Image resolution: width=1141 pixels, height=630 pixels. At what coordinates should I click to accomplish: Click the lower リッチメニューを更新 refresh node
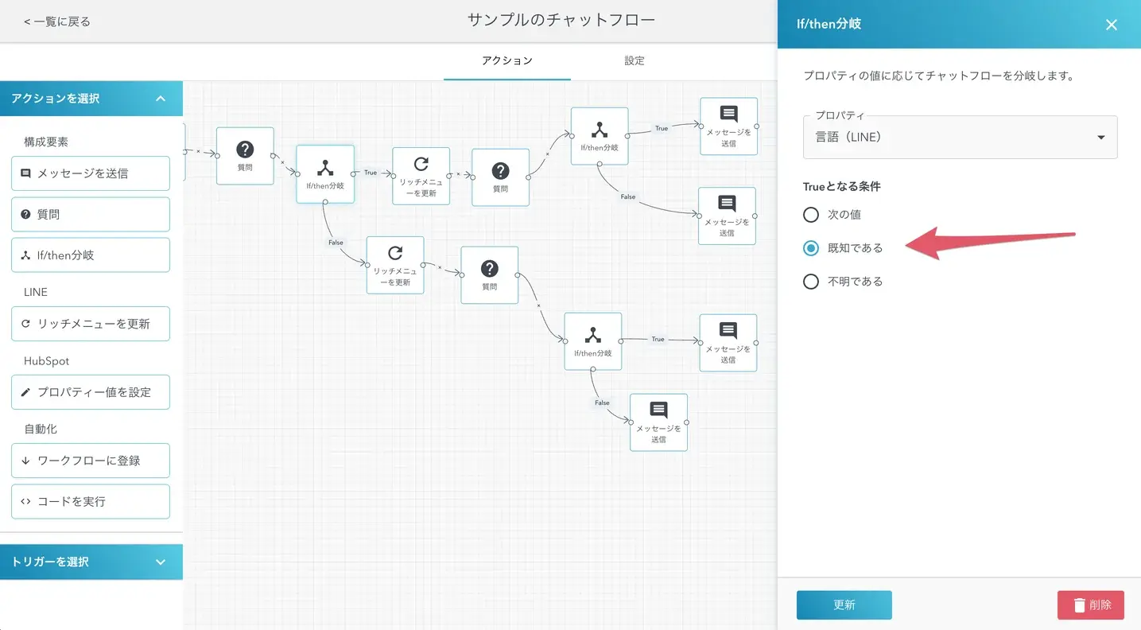tap(395, 265)
